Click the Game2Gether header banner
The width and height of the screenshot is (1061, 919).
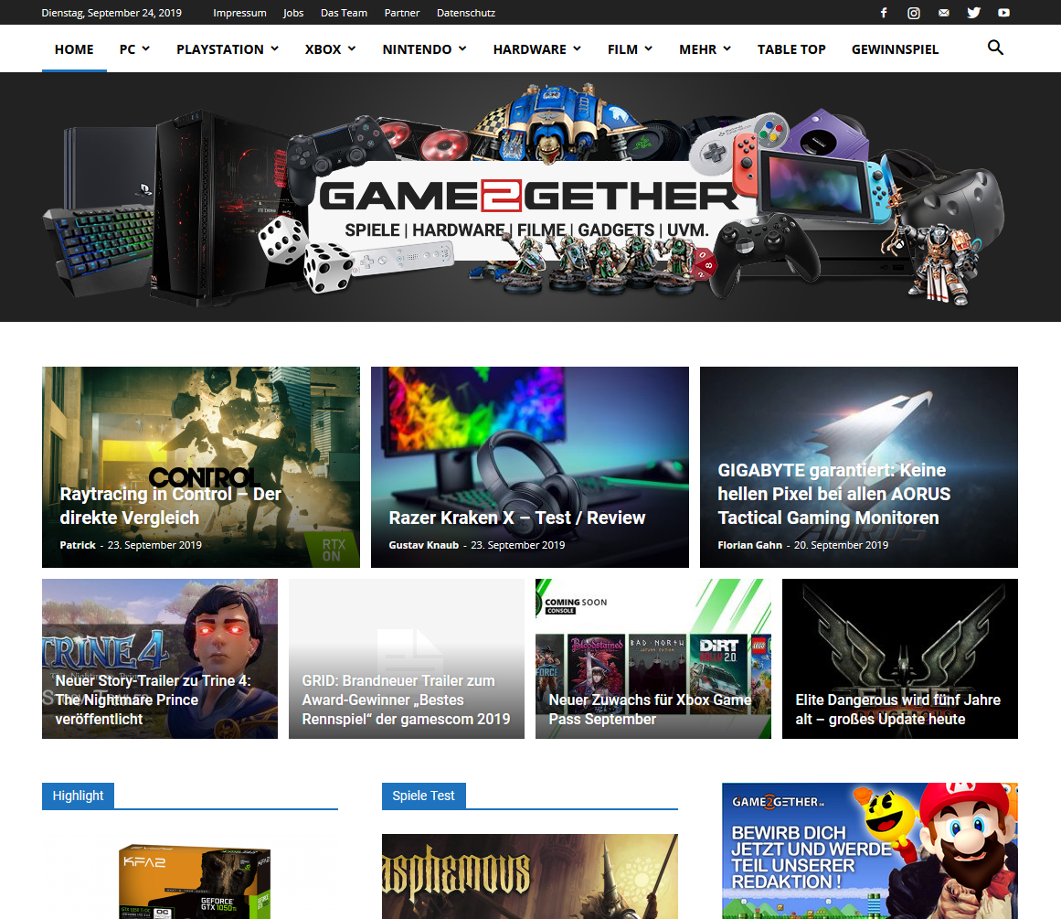[530, 198]
